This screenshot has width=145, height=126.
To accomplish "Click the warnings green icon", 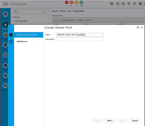I will click(81, 2).
